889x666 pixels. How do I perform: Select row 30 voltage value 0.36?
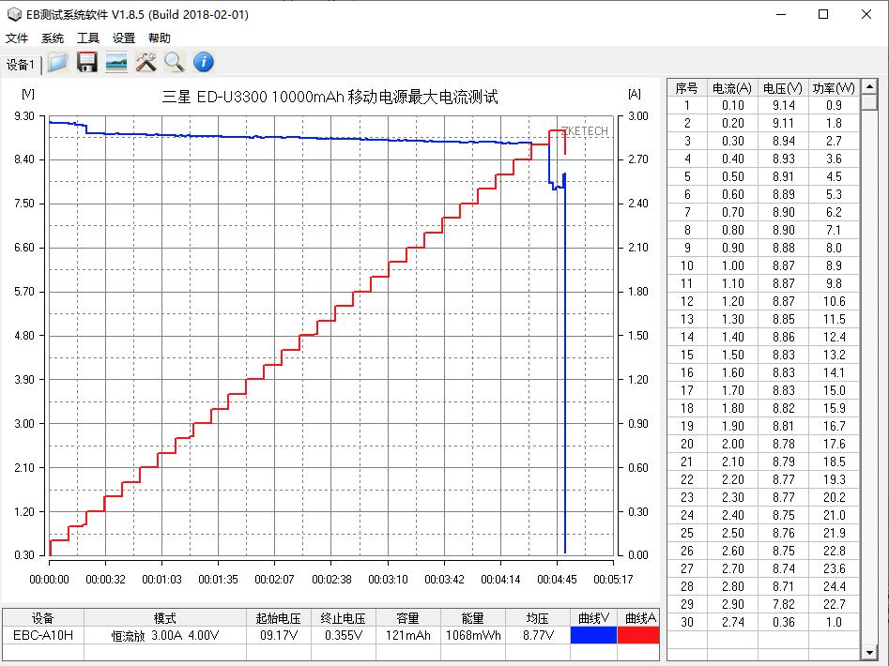click(x=783, y=622)
